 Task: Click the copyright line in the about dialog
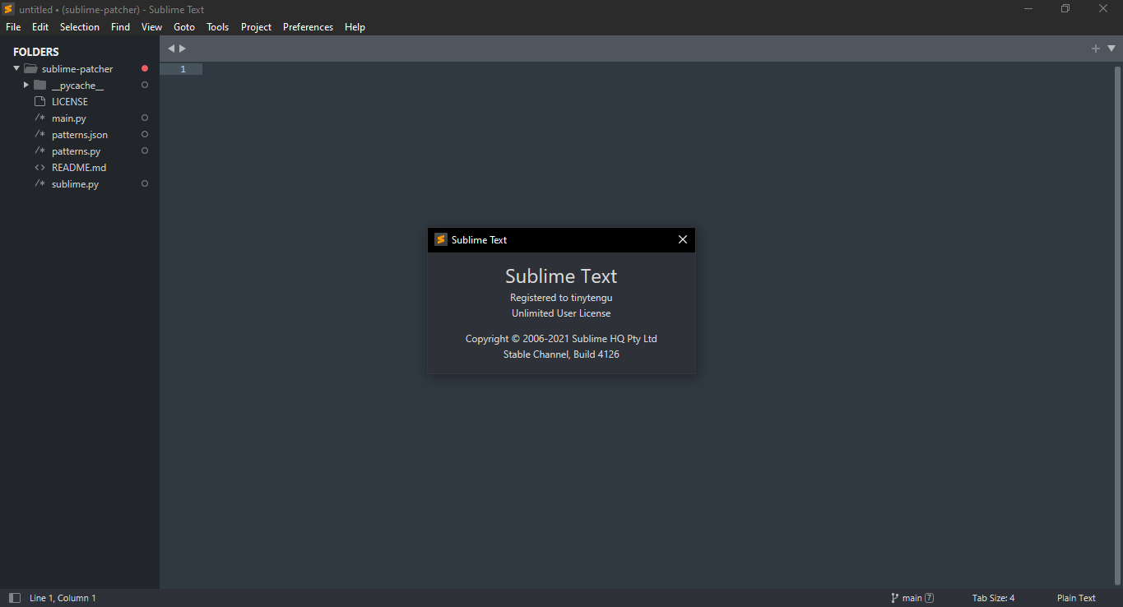point(561,338)
